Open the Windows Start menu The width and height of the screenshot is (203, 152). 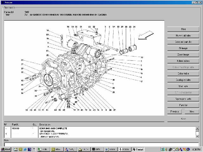coord(6,149)
